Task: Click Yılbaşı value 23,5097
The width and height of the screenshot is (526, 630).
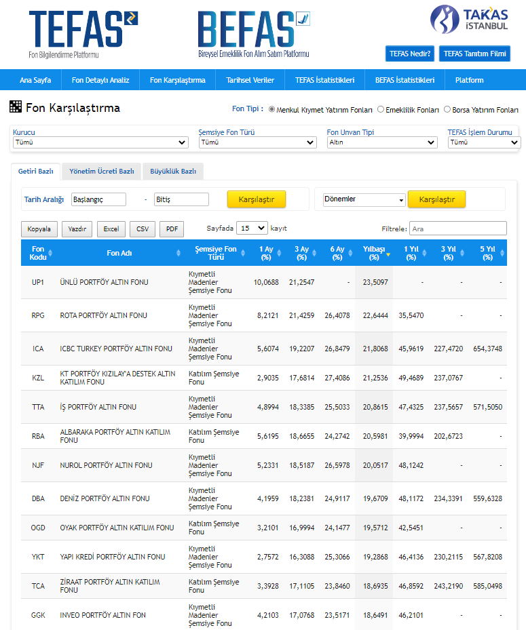Action: point(375,282)
